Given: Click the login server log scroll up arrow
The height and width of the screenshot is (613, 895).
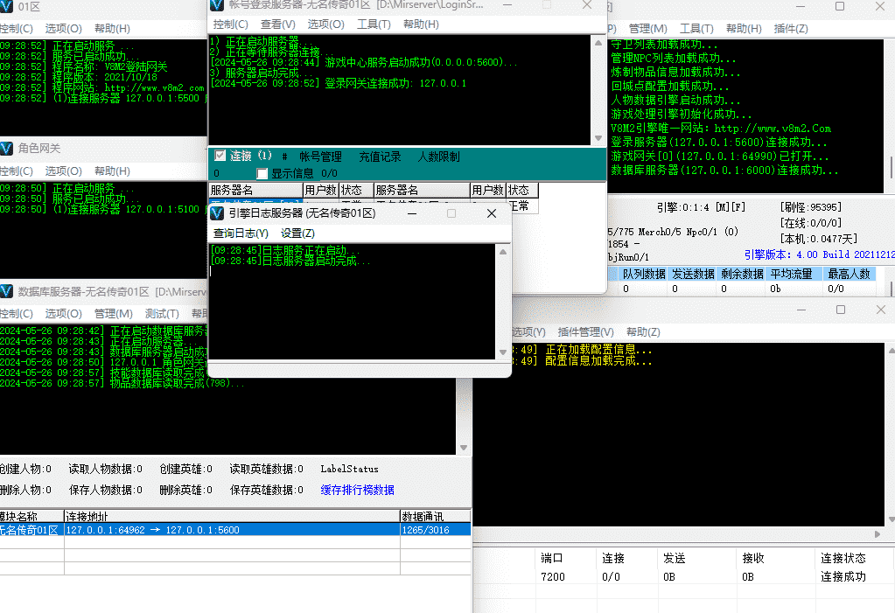Looking at the screenshot, I should pos(598,43).
